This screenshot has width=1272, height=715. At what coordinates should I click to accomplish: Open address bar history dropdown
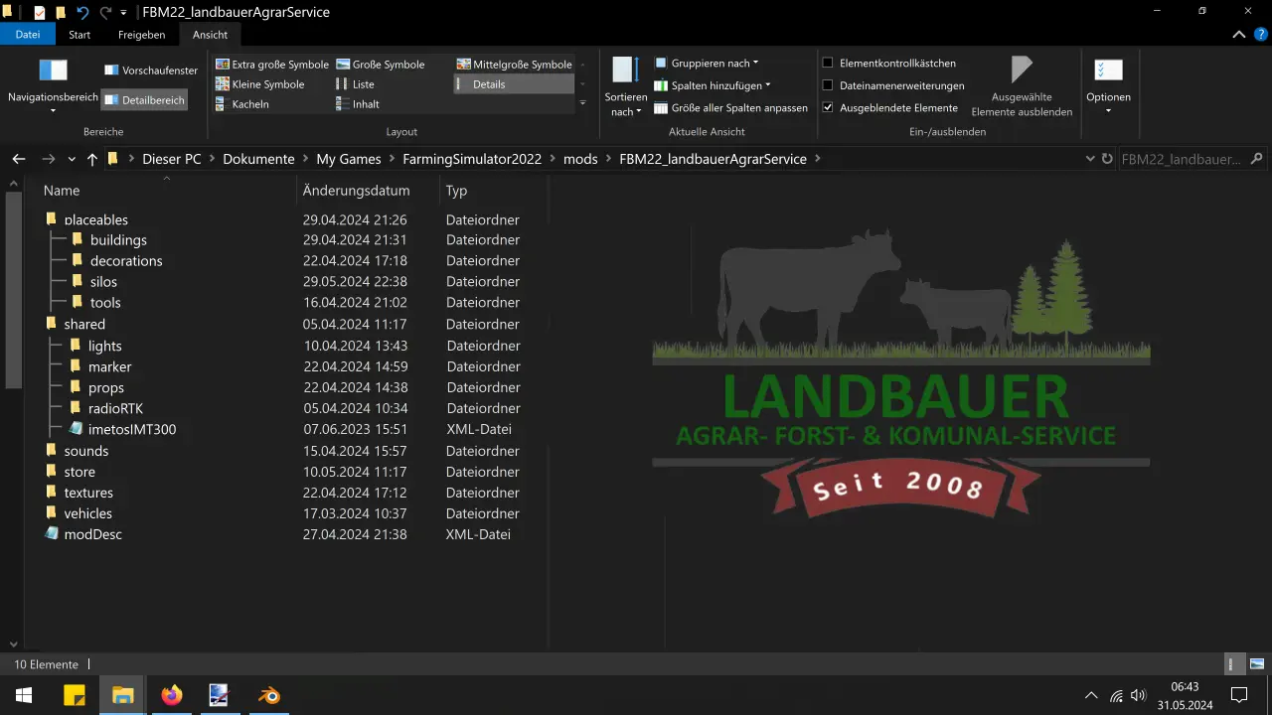pos(1088,159)
